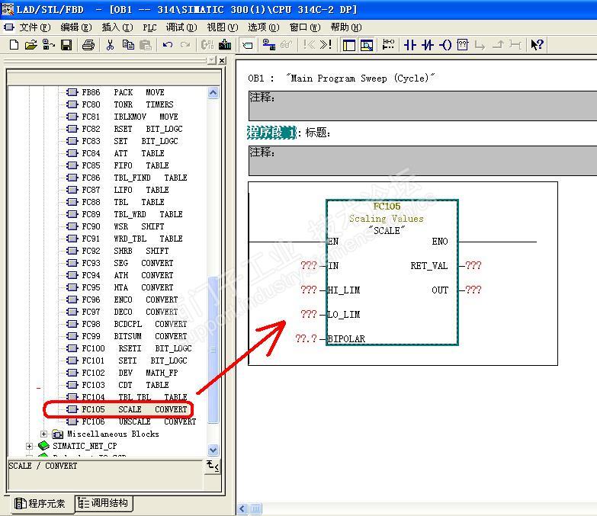This screenshot has width=597, height=516.
Task: Expand the SIMATIC_NET_CP library
Action: (29, 446)
